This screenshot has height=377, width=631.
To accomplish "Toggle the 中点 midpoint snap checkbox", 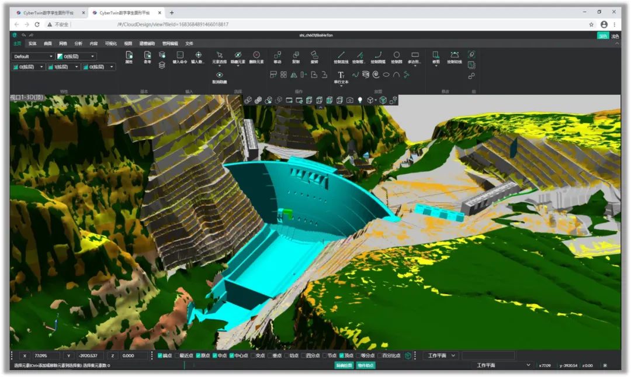I will click(215, 355).
